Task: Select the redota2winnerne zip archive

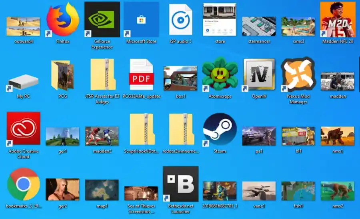Action: point(181,129)
